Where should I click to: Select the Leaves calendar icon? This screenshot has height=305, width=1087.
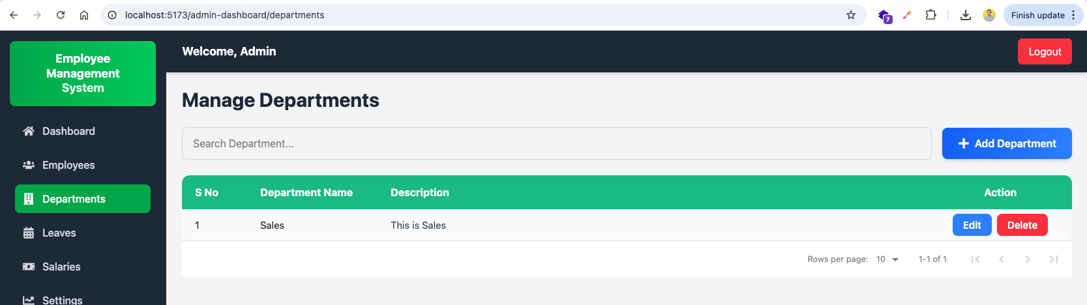29,233
